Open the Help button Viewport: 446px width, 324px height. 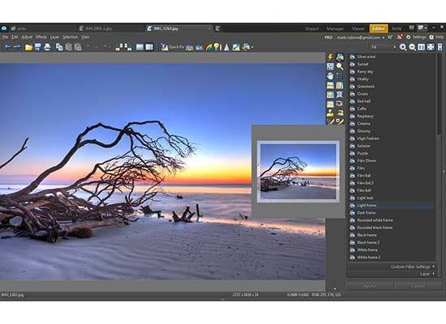point(436,37)
